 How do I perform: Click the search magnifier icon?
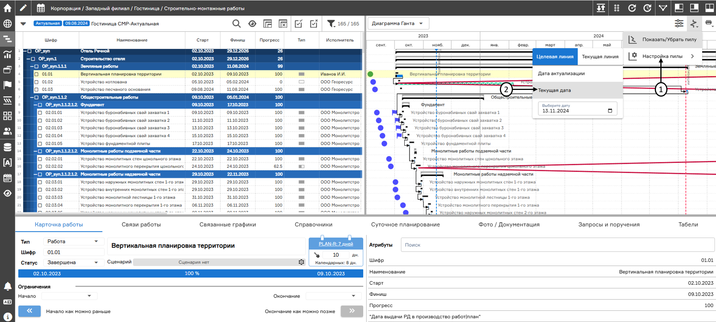[x=236, y=24]
